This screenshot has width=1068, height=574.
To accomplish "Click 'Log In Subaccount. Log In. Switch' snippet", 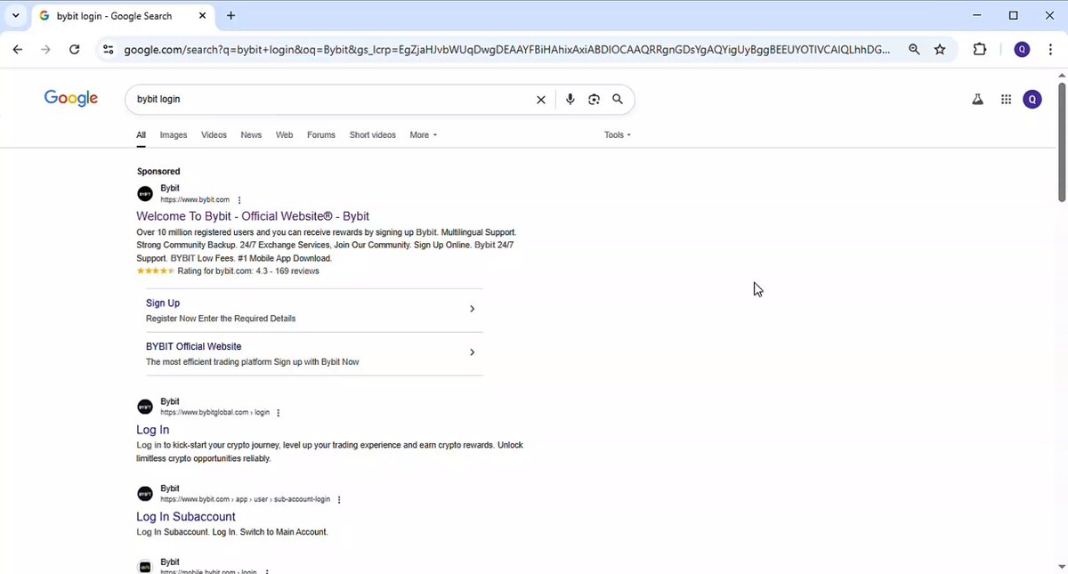I will pyautogui.click(x=232, y=532).
